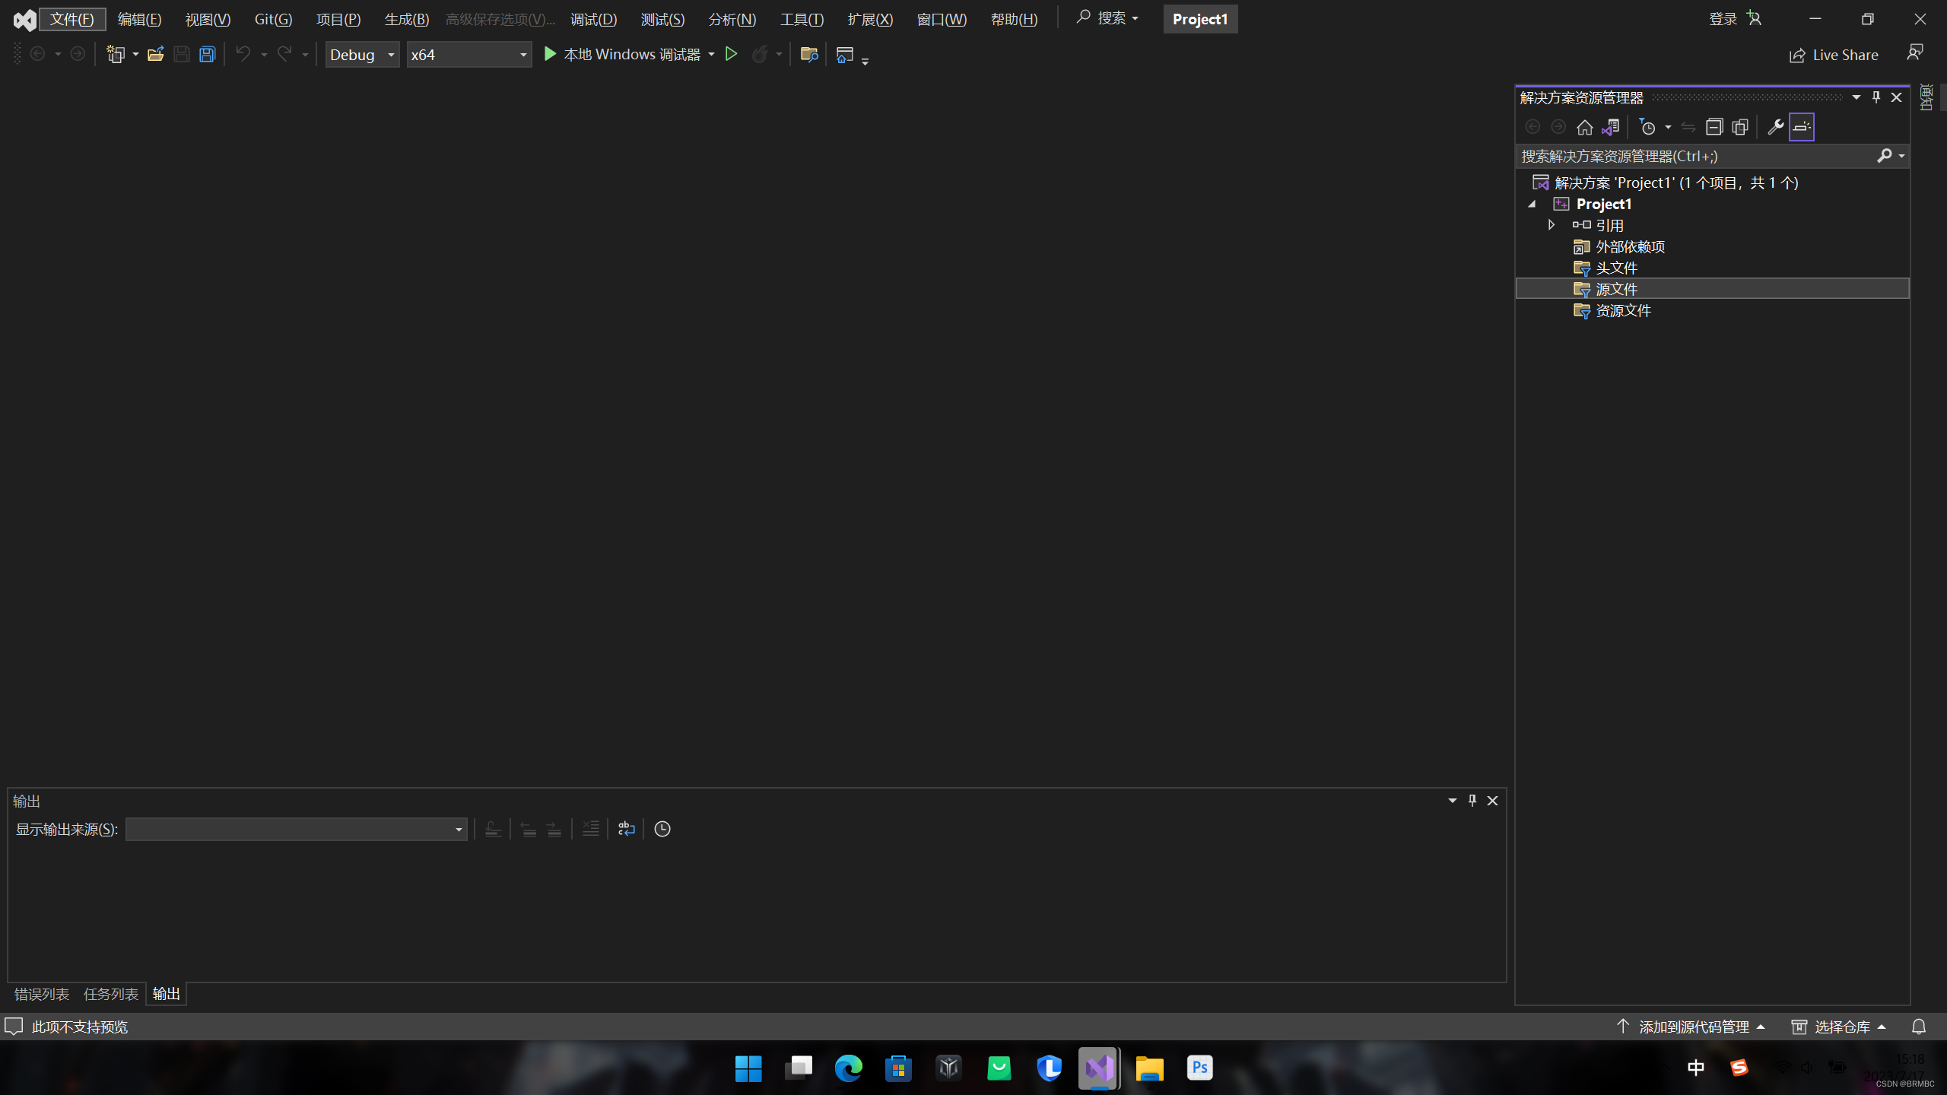Start Local Windows Debugger with green play
The image size is (1947, 1095).
[x=621, y=54]
